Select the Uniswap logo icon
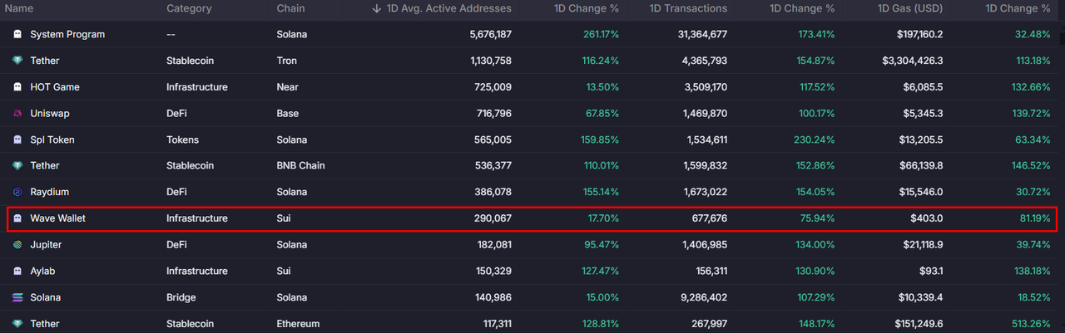This screenshot has height=333, width=1065. 17,114
